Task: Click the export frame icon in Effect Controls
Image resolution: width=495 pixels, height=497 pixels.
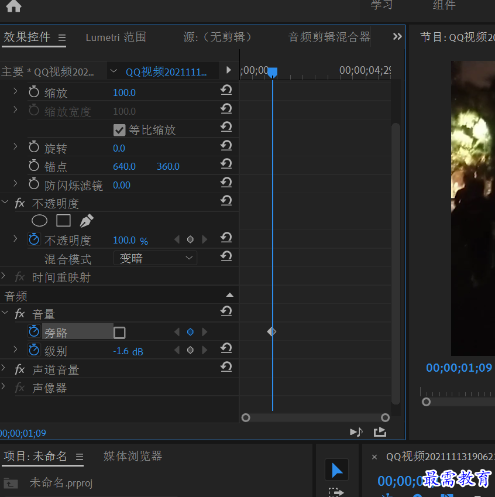Action: (380, 432)
